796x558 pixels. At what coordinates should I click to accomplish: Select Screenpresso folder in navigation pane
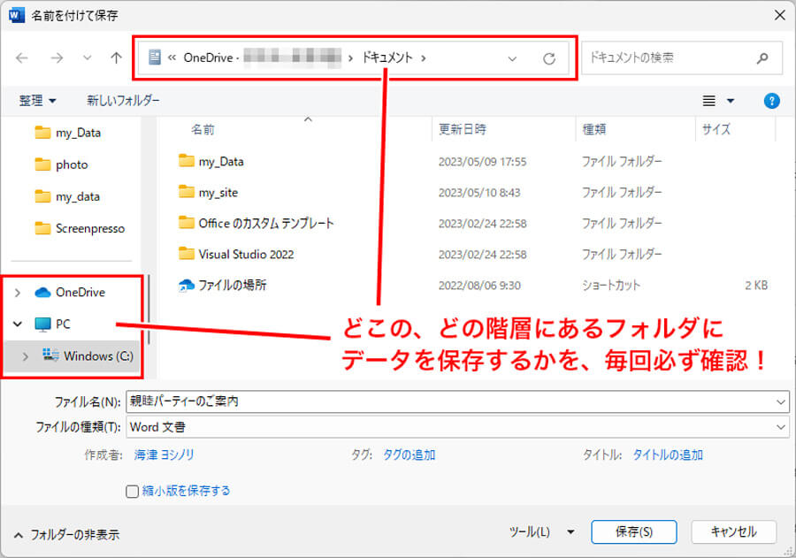pos(80,228)
